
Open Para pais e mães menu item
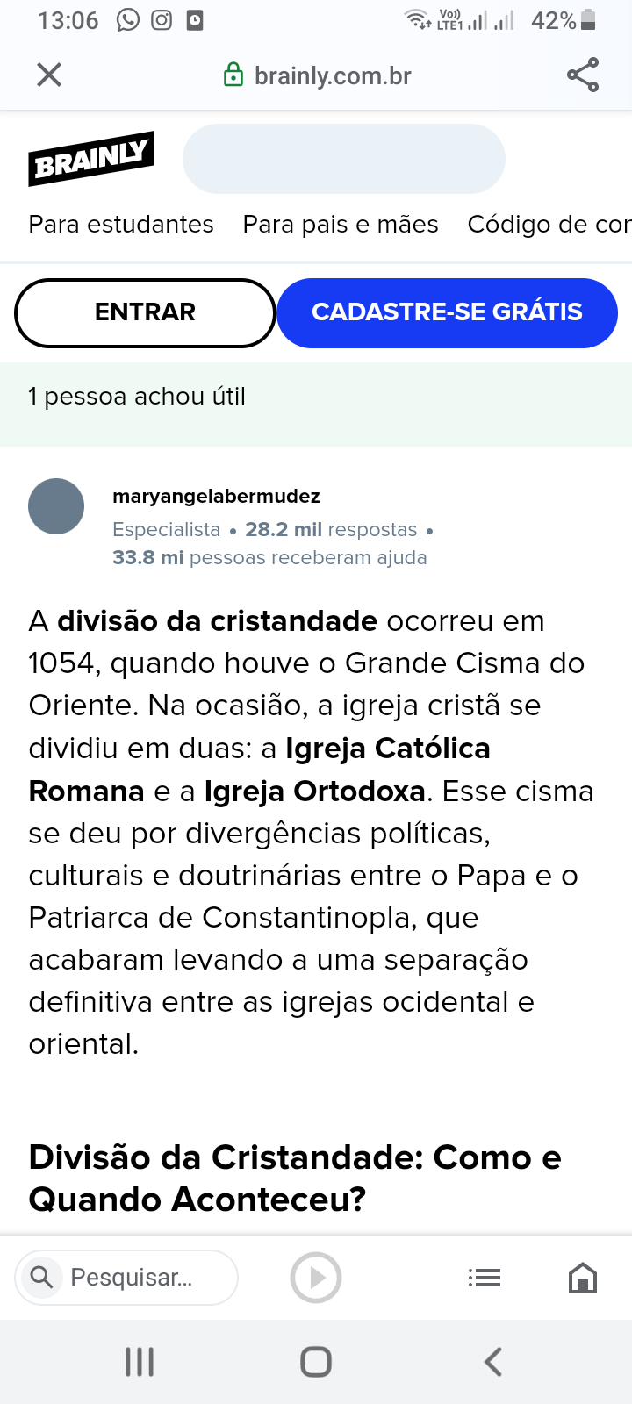[x=341, y=225]
